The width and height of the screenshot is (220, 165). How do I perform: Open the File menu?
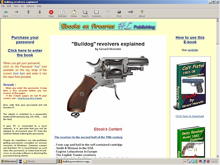click(x=3, y=6)
